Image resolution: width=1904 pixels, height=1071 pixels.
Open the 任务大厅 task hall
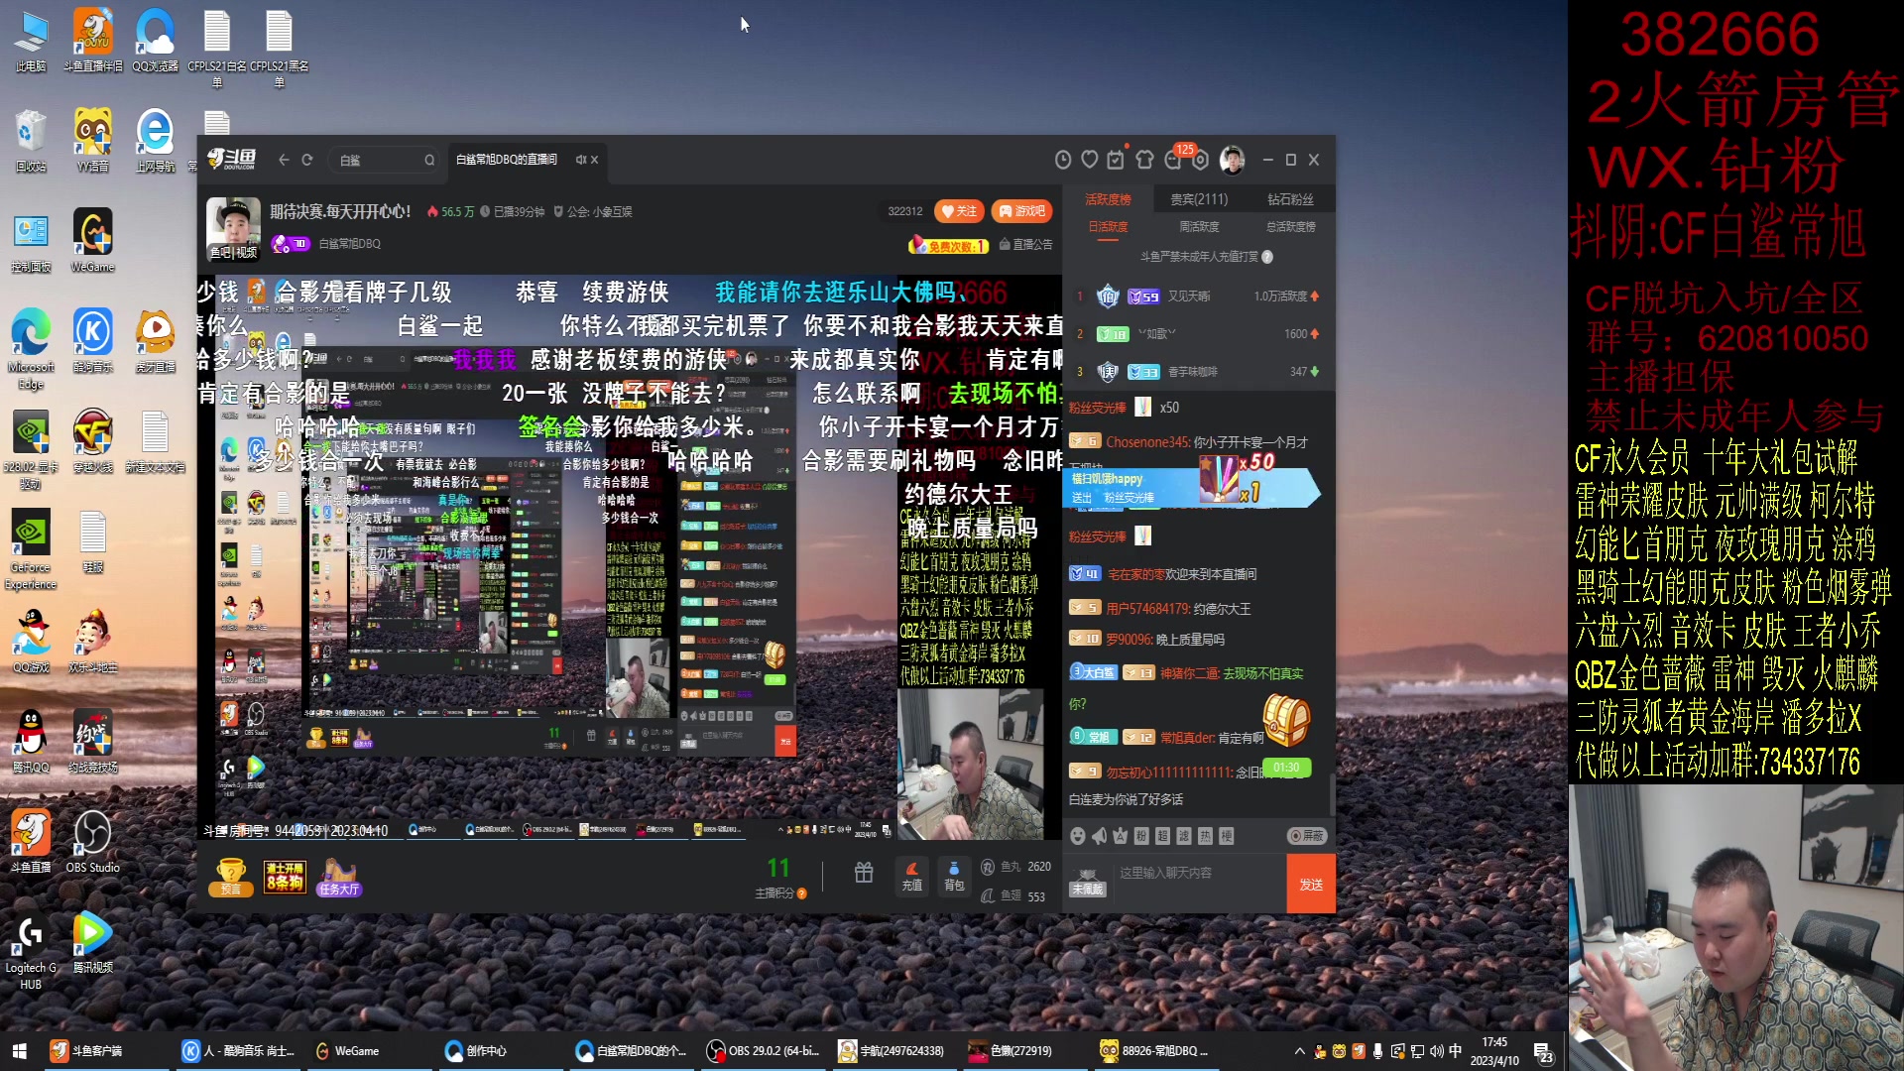[339, 878]
